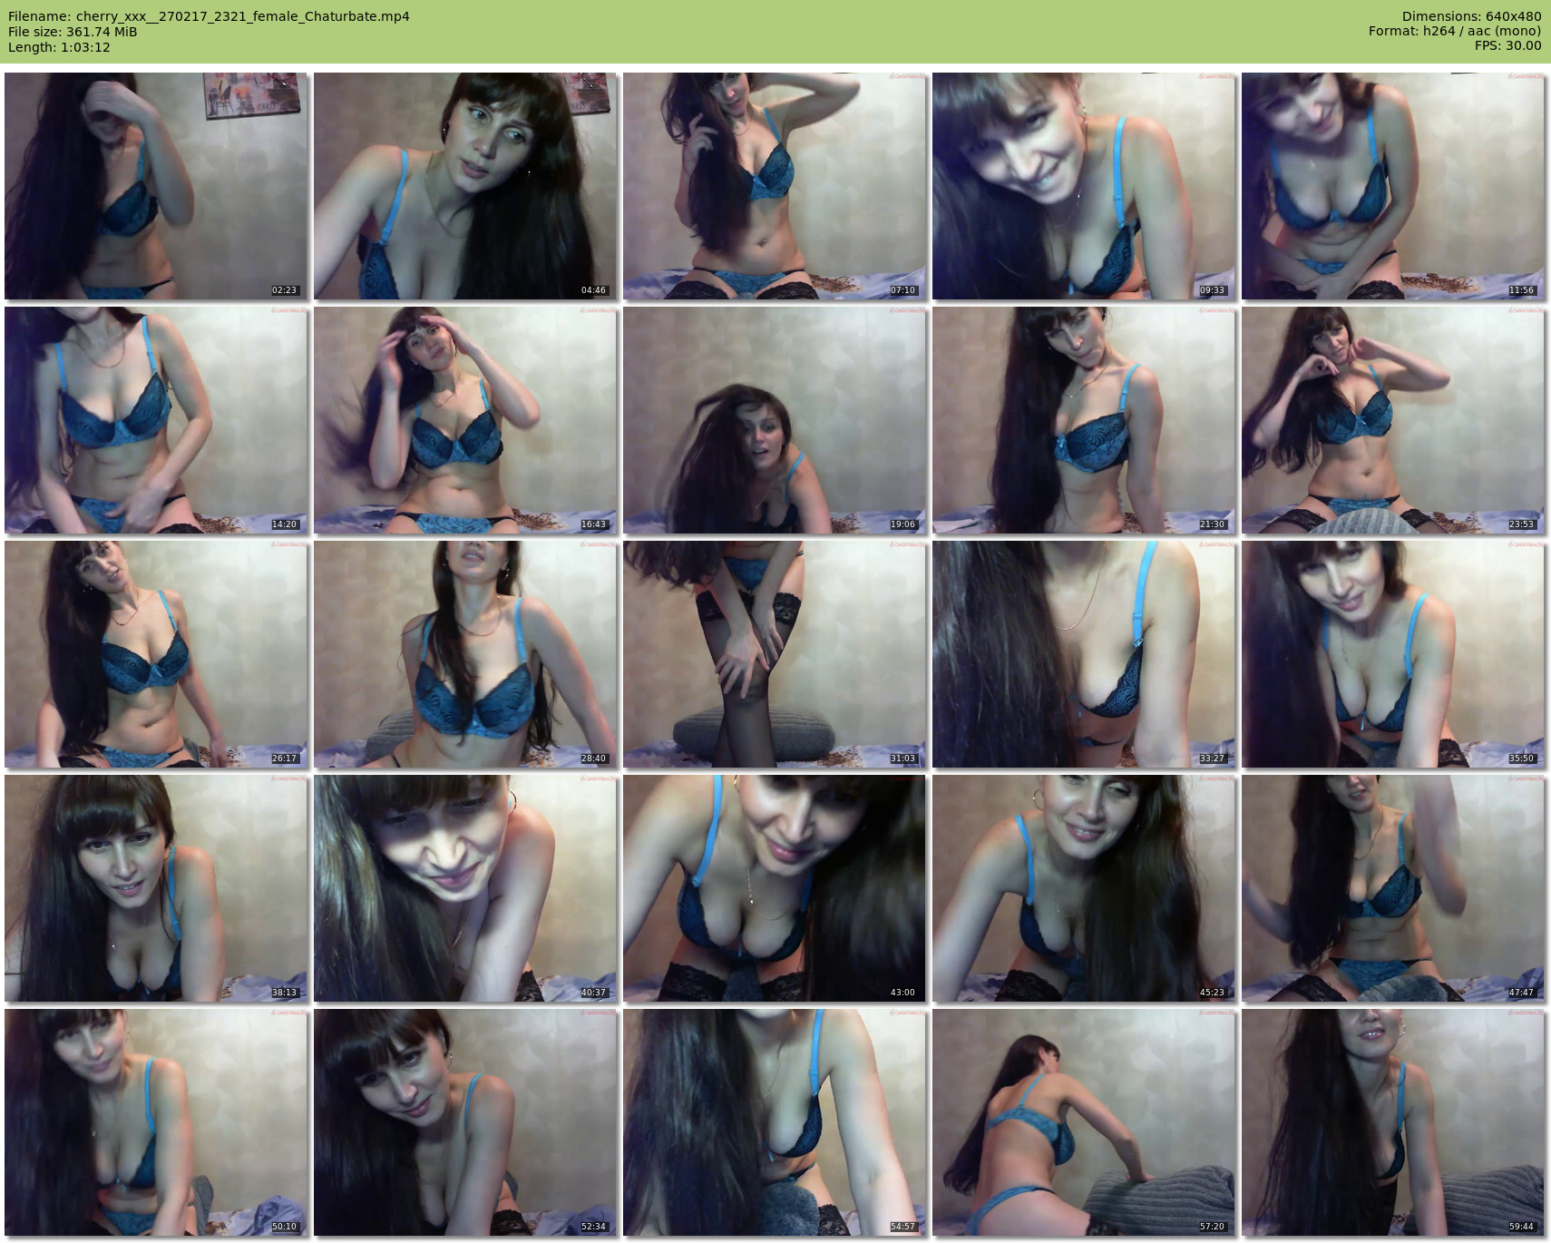Click the File size 361.74 MiB line
The width and height of the screenshot is (1551, 1243).
click(x=73, y=32)
